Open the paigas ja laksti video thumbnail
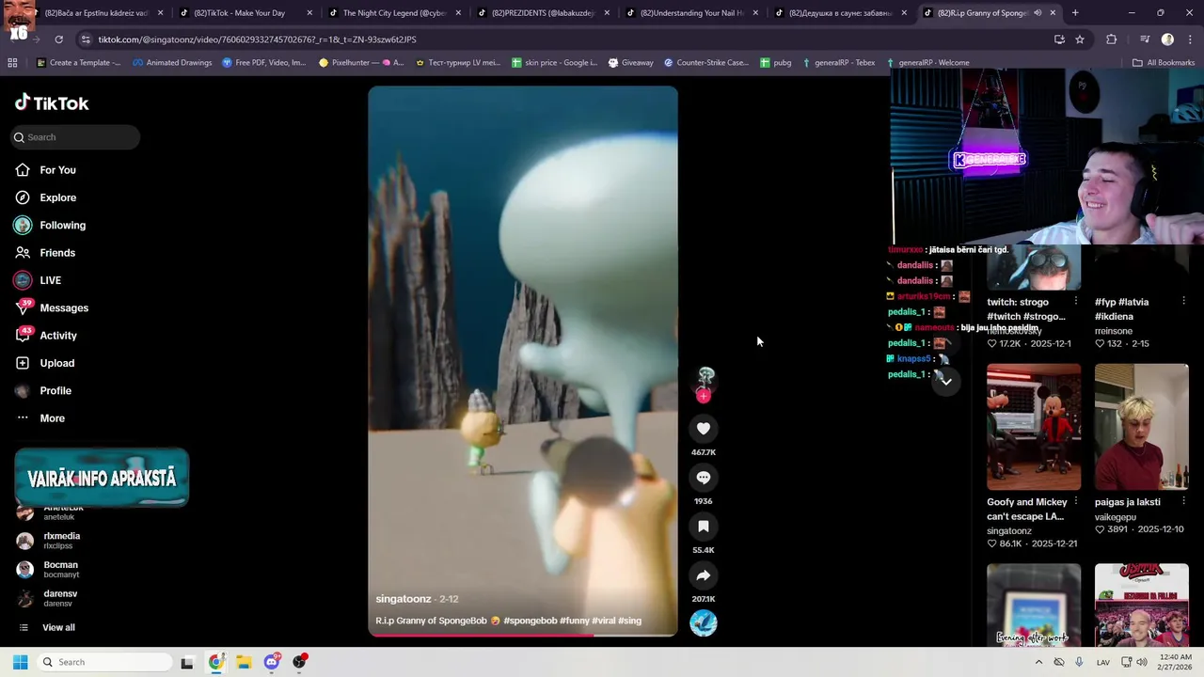1204x677 pixels. pos(1142,427)
